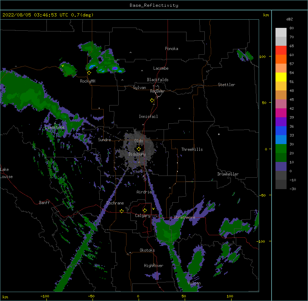Select the bright green 20-30 dBZ legend swatch

tap(281, 149)
